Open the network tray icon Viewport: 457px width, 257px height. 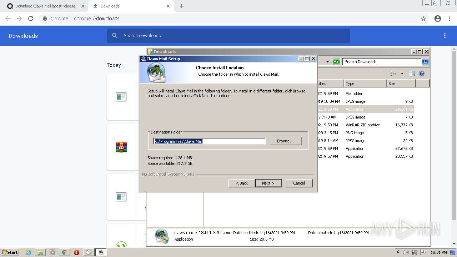pos(415,252)
